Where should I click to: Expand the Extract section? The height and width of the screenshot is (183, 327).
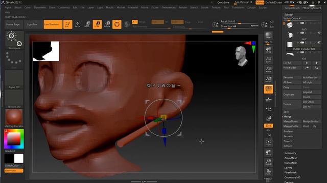click(x=287, y=146)
